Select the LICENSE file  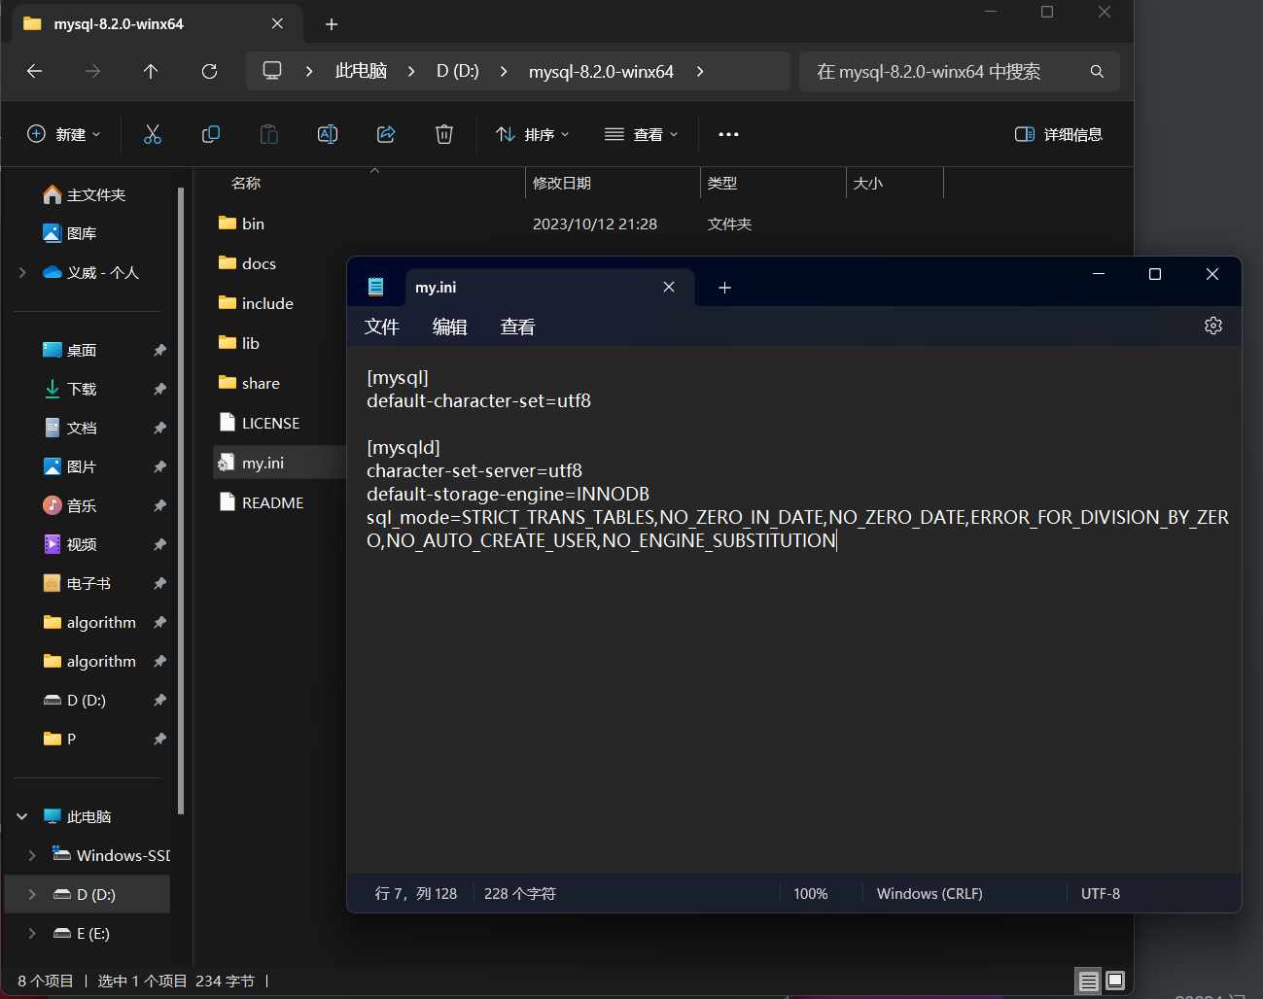(x=270, y=423)
